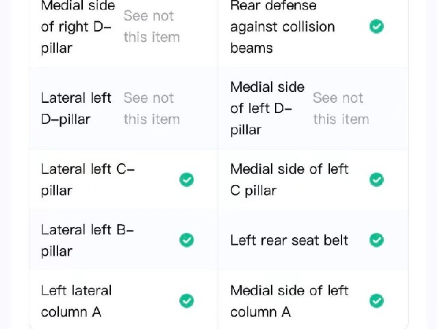Select the Left lateral column A label
Image resolution: width=438 pixels, height=329 pixels.
[76, 301]
